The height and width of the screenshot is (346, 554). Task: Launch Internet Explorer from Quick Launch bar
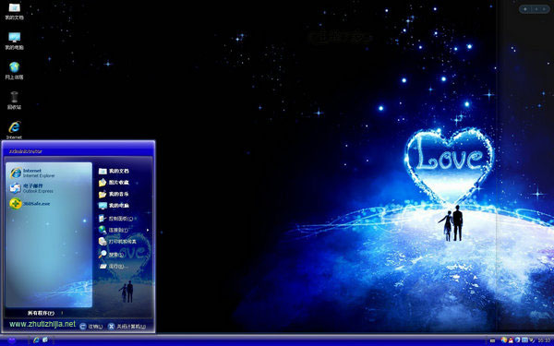point(36,340)
